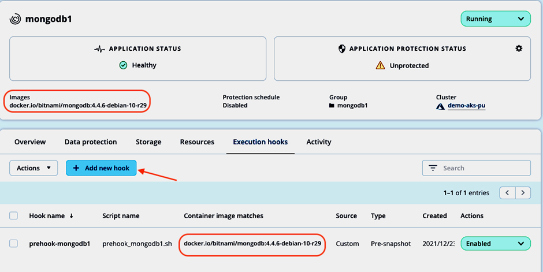Click Container image matches column header

coord(224,216)
